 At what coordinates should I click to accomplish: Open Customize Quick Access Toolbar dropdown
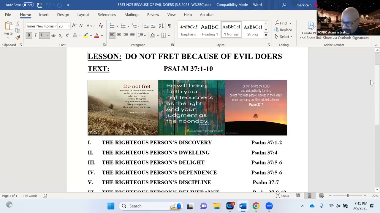point(68,5)
